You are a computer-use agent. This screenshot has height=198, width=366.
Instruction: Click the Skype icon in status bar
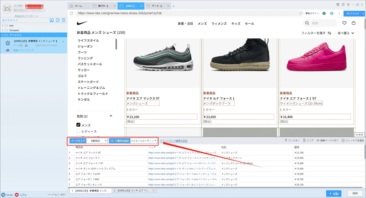coord(3,195)
